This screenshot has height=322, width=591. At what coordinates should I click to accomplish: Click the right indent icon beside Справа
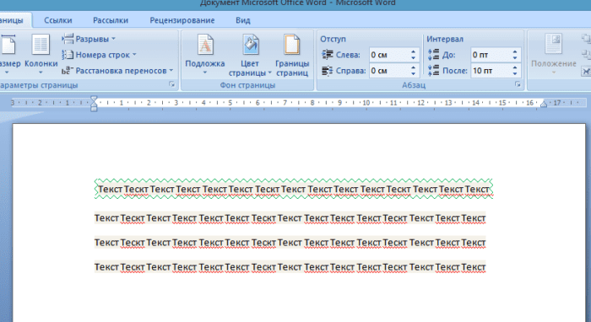click(328, 71)
